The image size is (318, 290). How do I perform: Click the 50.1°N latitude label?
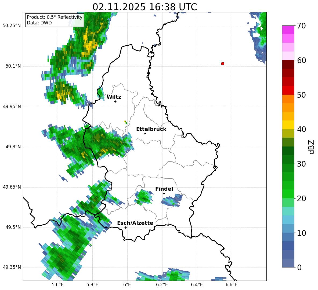pyautogui.click(x=13, y=66)
